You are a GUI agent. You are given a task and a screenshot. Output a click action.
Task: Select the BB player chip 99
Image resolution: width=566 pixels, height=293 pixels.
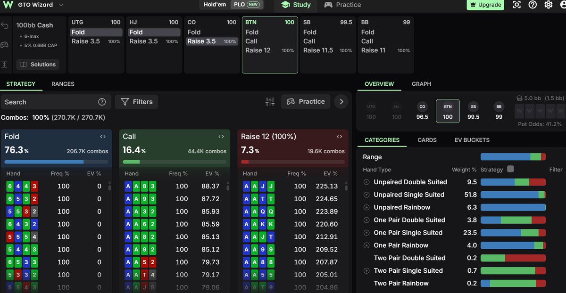[499, 112]
